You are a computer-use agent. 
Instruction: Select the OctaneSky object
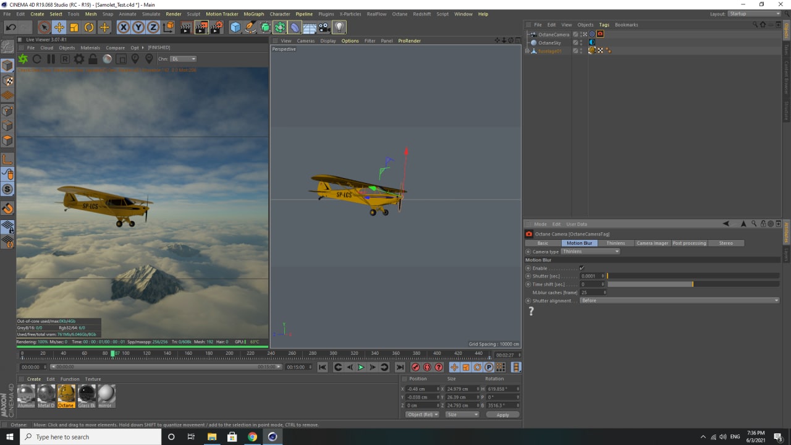pos(549,43)
